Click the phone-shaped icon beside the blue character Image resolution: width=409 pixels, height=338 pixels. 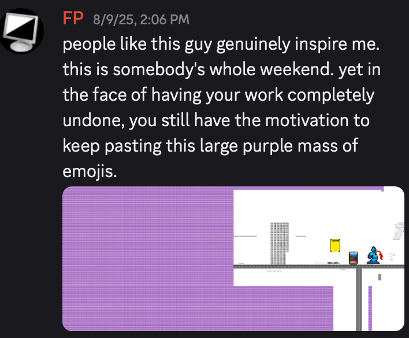354,258
